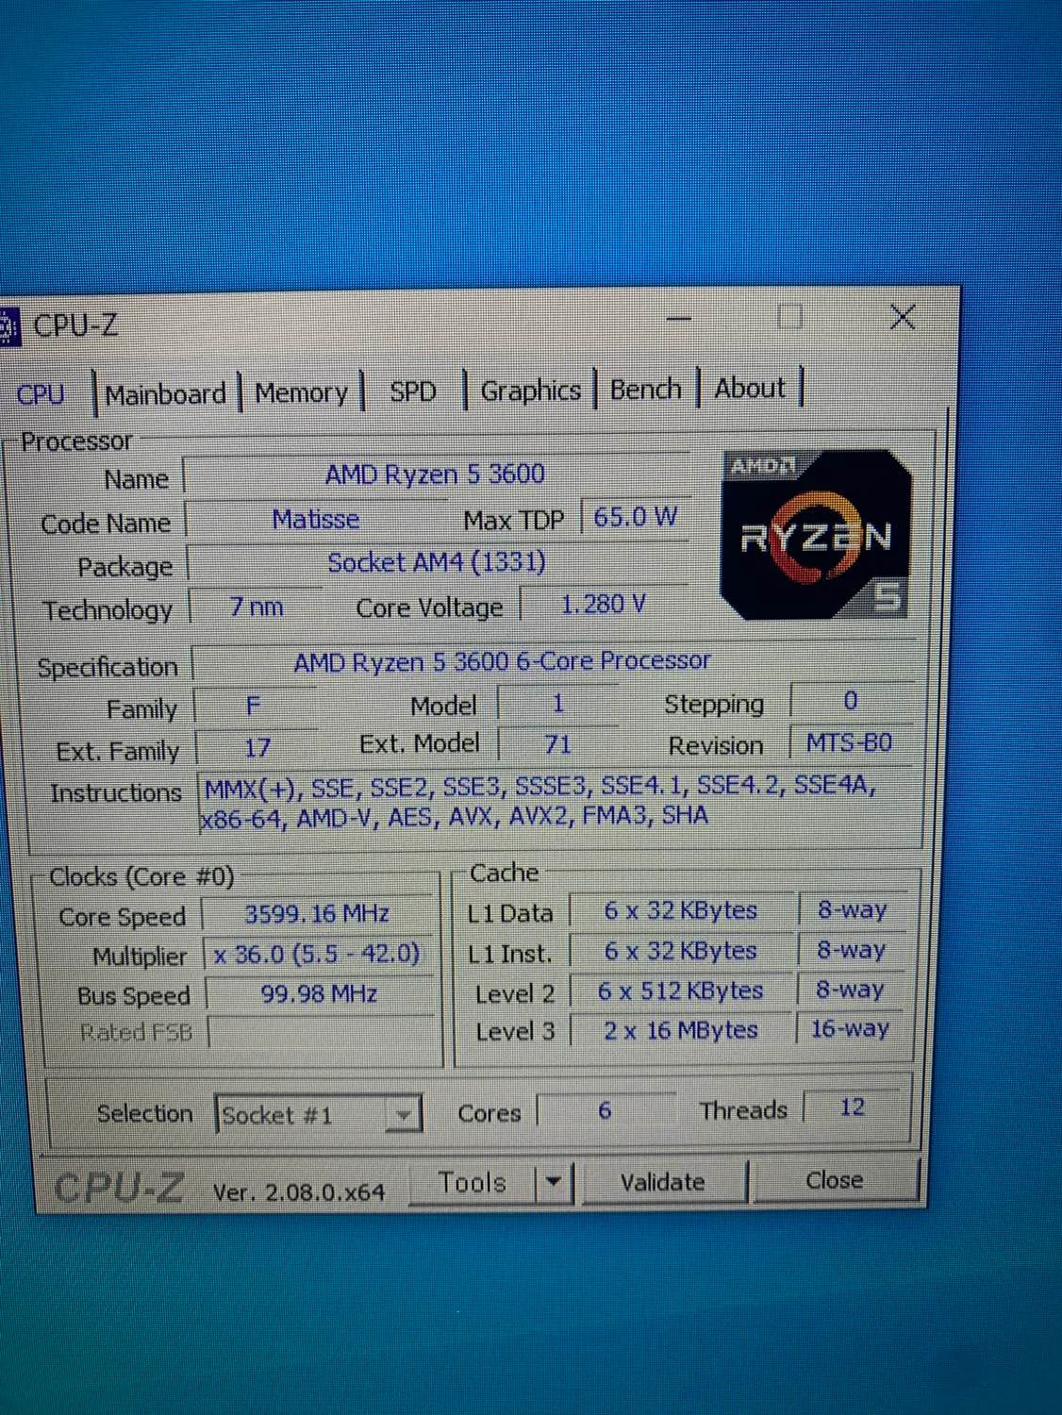
Task: Select the currently active CPU tab
Action: (x=41, y=394)
